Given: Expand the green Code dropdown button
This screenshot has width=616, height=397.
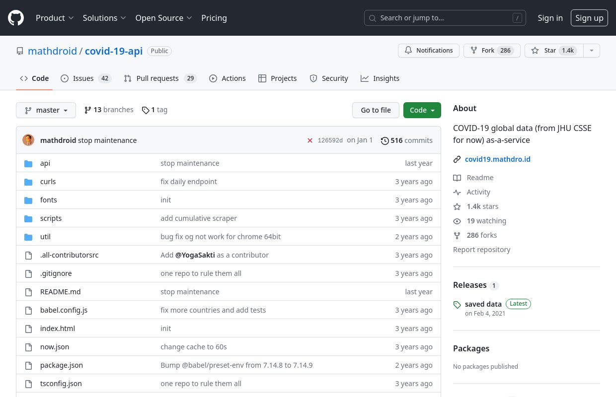Looking at the screenshot, I should [422, 110].
